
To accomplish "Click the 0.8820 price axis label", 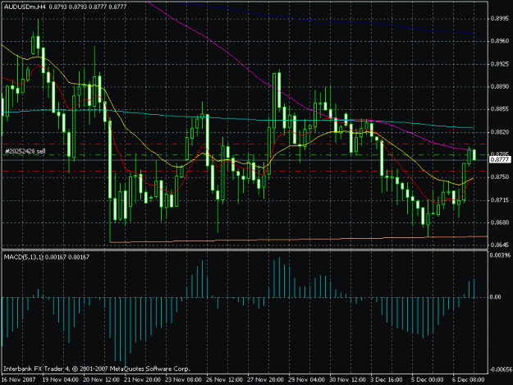I will tap(500, 132).
